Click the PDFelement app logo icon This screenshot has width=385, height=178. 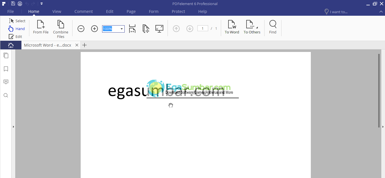tap(4, 4)
